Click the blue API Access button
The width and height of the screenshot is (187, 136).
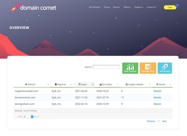click(165, 68)
